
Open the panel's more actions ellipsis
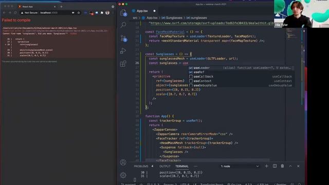[x=195, y=166]
